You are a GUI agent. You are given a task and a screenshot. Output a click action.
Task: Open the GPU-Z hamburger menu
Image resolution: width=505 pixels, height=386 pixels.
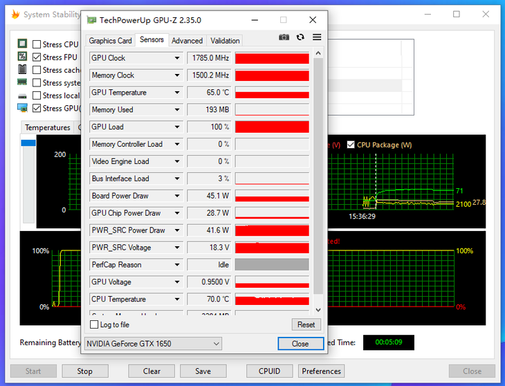pos(317,37)
